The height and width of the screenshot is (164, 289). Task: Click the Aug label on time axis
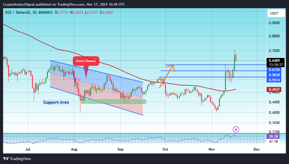(74, 149)
